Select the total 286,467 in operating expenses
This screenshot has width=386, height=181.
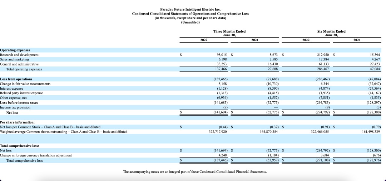point(324,69)
